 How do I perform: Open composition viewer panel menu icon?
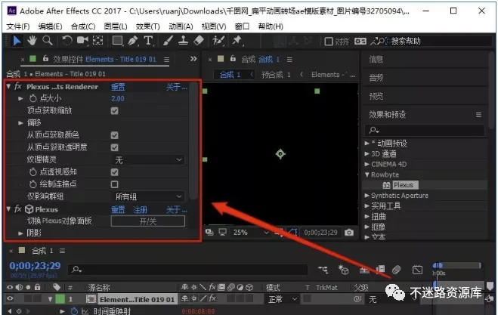pos(289,60)
